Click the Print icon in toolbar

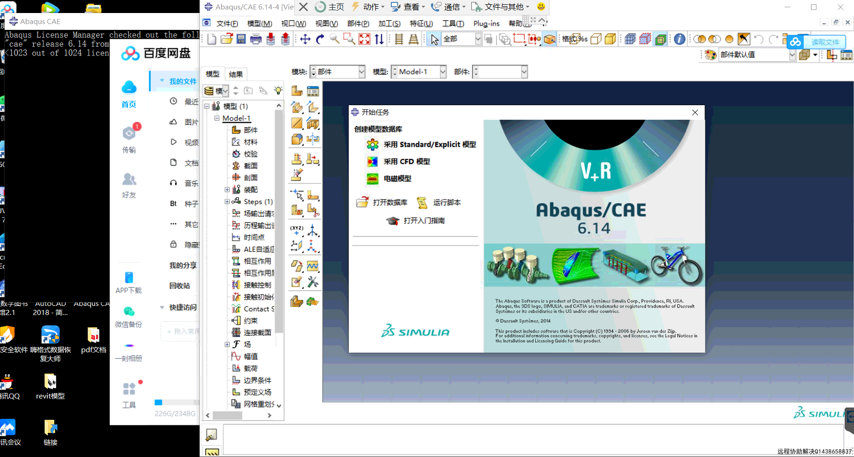(256, 39)
